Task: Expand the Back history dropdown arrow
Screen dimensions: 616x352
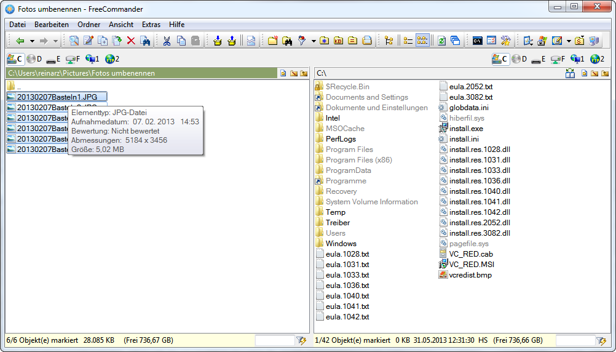Action: pyautogui.click(x=32, y=41)
